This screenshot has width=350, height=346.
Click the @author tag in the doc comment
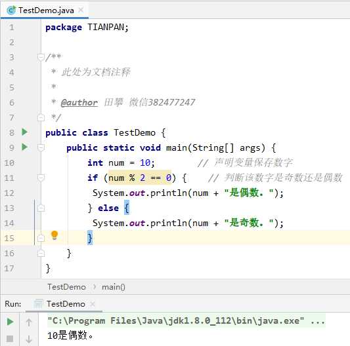(79, 102)
